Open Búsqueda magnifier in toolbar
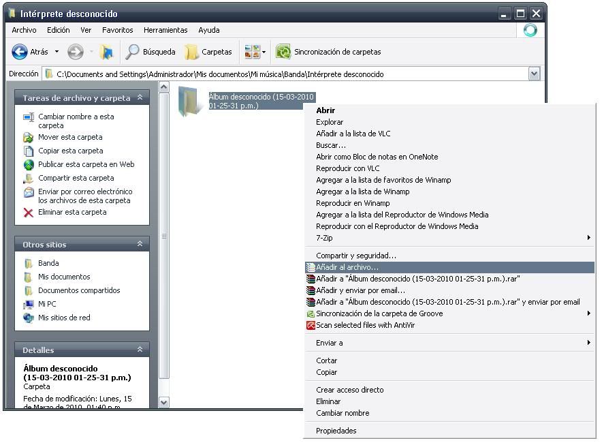Image resolution: width=604 pixels, height=445 pixels. [x=133, y=52]
